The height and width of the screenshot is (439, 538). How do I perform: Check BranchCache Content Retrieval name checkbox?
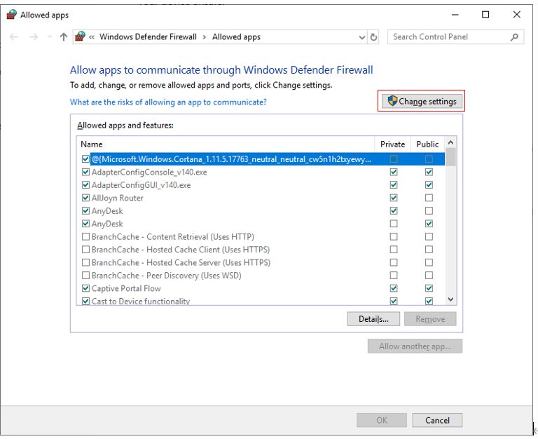(85, 236)
